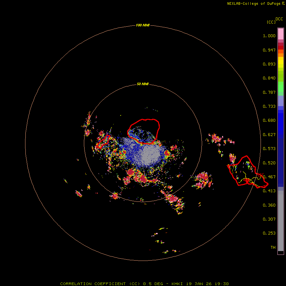286x286 pixels.
Task: Click the island outline with yellow roads
Action: coord(247,172)
